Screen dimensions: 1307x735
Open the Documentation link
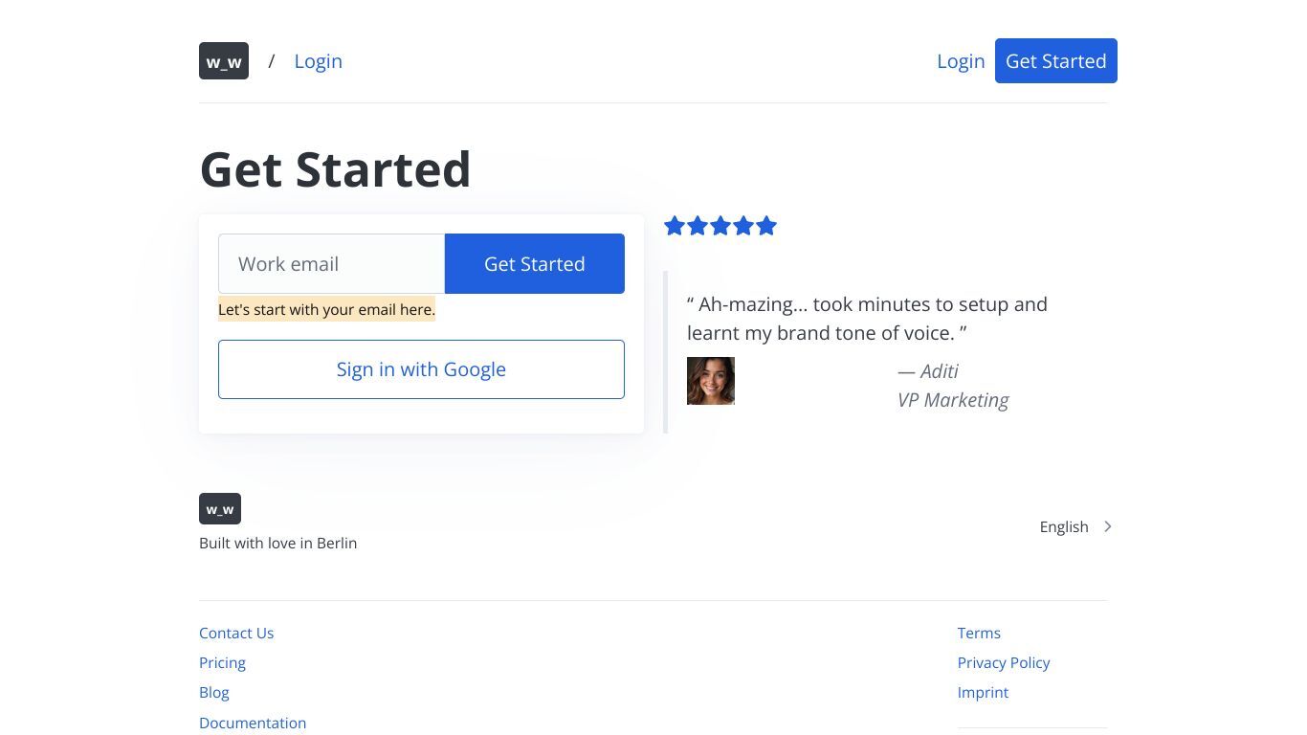pyautogui.click(x=253, y=723)
